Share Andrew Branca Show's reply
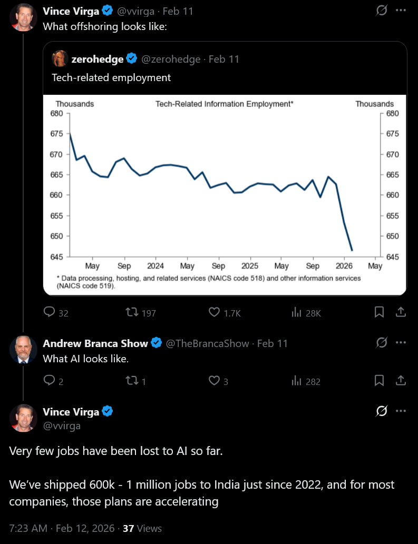The width and height of the screenshot is (418, 544). click(x=401, y=381)
